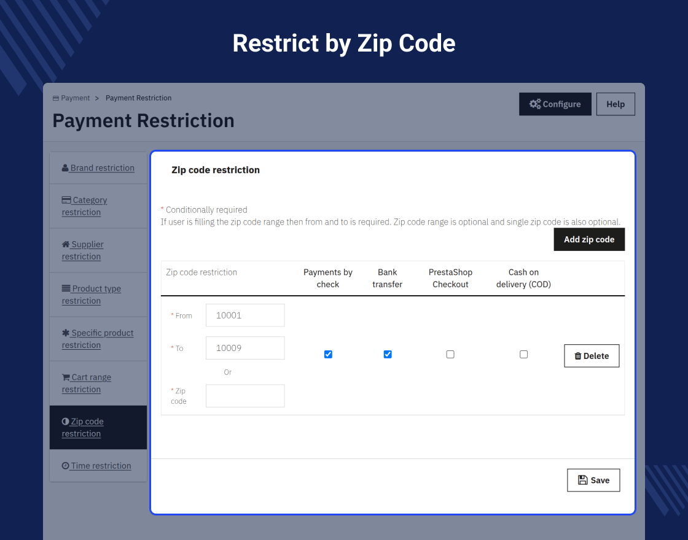
Task: Enable the PrestaShop Checkout checkbox
Action: coord(450,354)
